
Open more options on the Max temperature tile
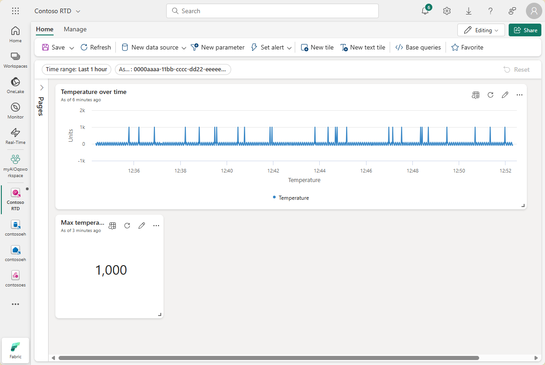coord(156,225)
